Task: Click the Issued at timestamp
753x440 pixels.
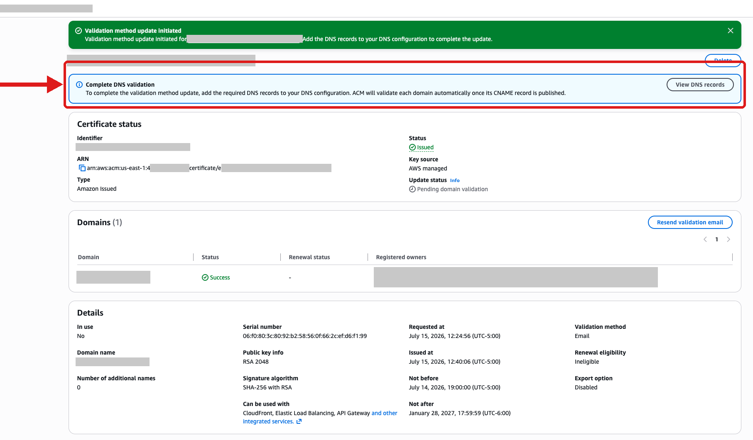Action: (x=454, y=362)
